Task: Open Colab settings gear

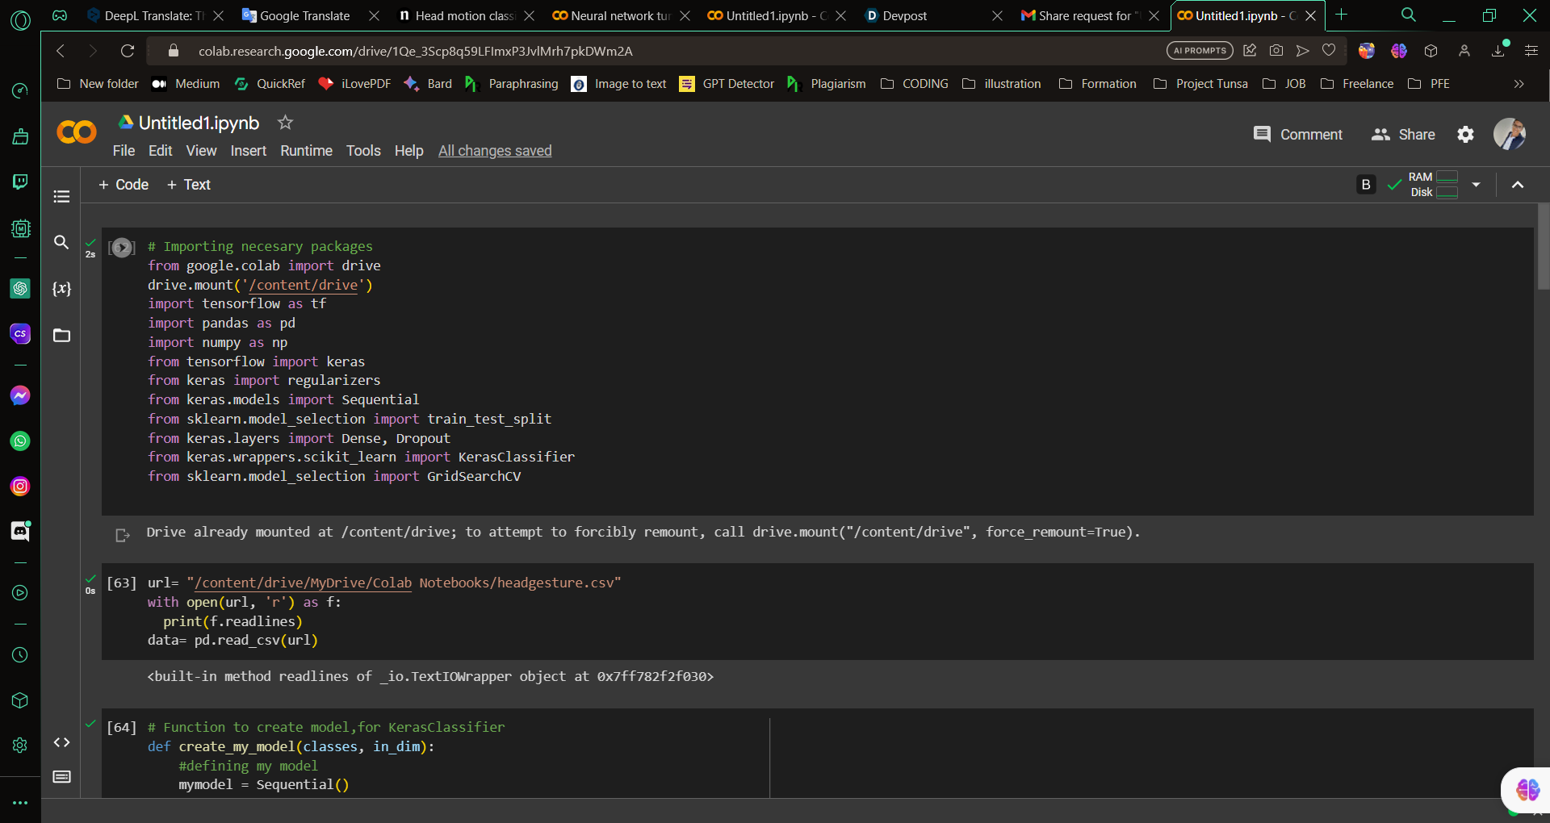Action: pyautogui.click(x=1465, y=135)
